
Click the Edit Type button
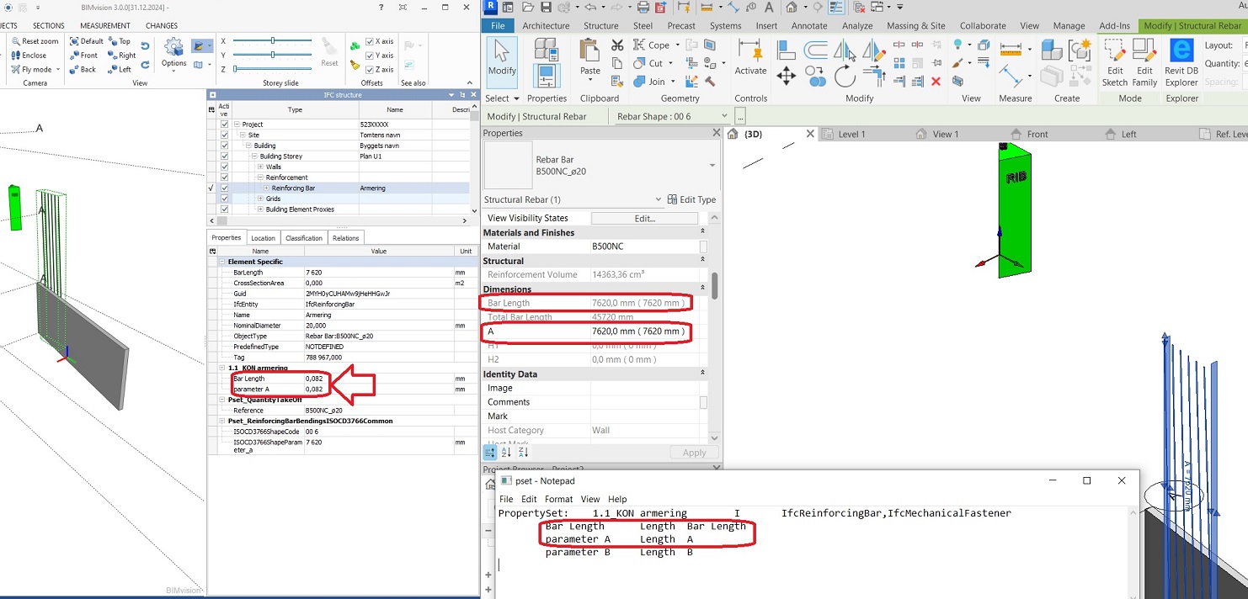click(691, 199)
